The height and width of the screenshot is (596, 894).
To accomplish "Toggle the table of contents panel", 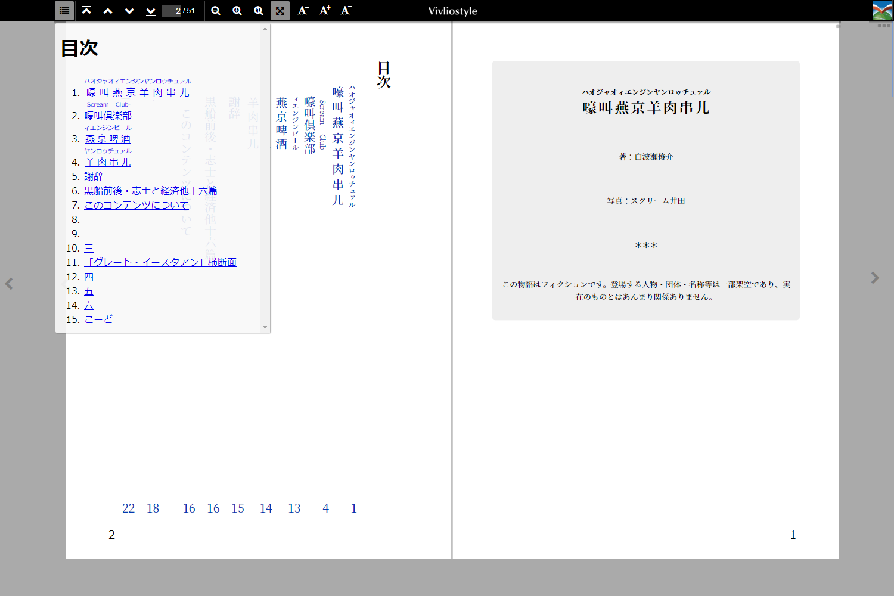I will (64, 11).
